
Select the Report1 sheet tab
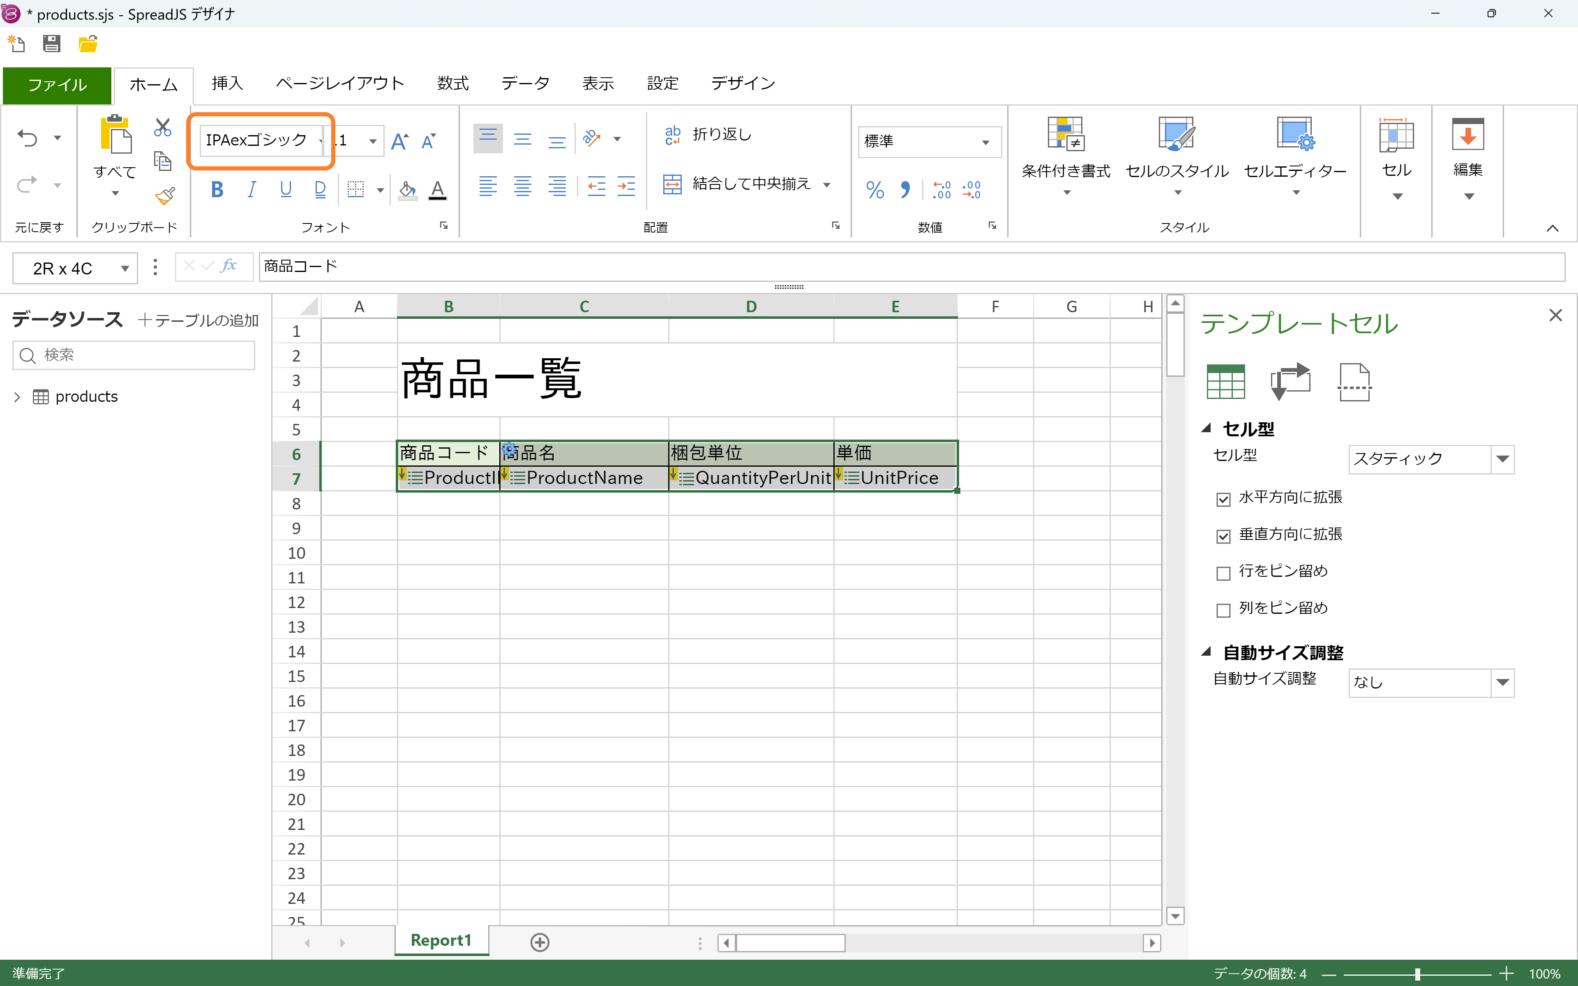(441, 940)
